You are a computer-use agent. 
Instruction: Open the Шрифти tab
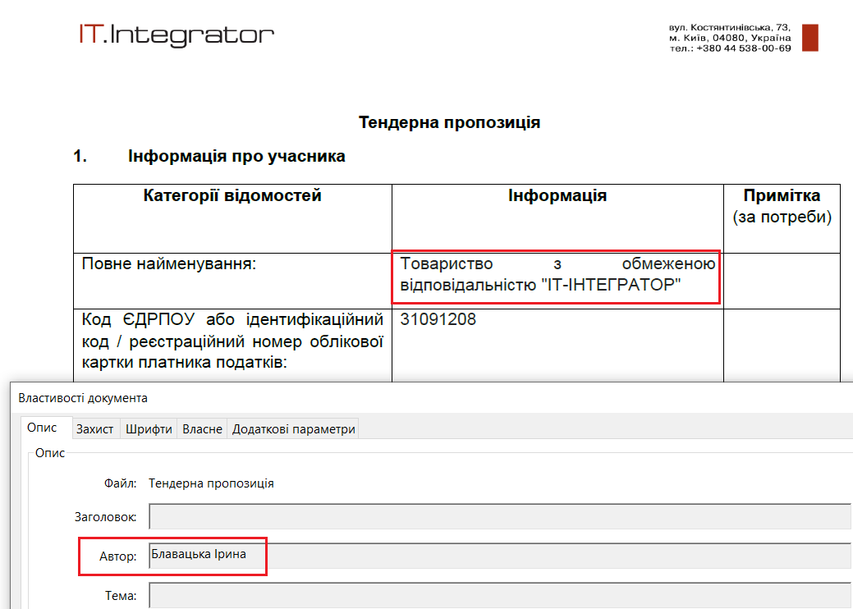click(x=148, y=429)
